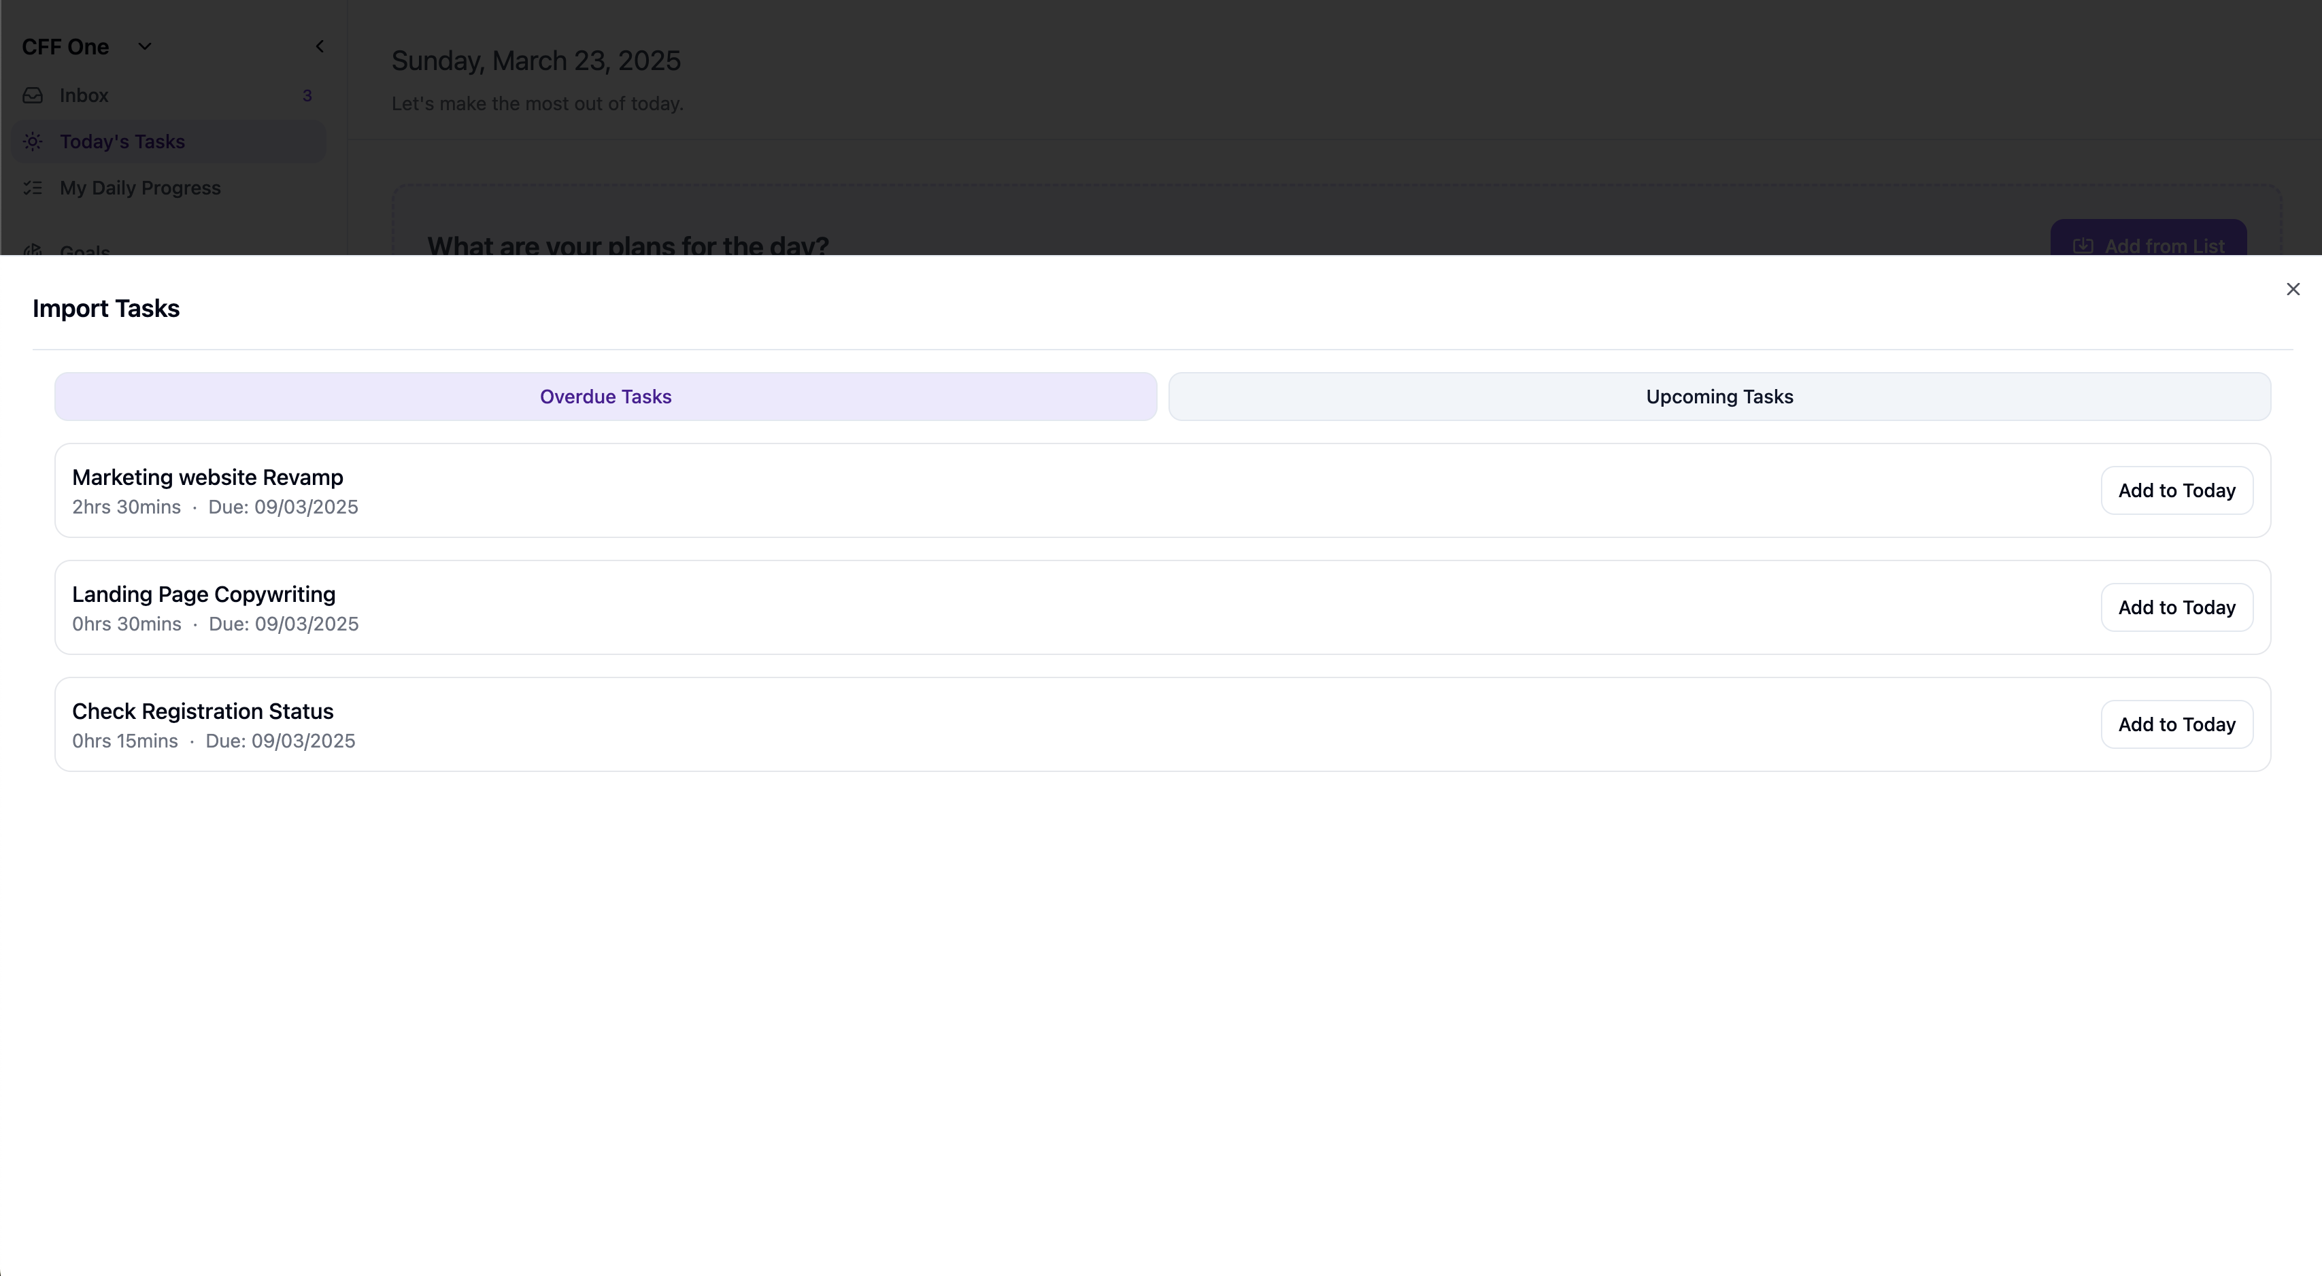Open Today's Tasks in the sidebar
Viewport: 2322px width, 1276px height.
pyautogui.click(x=169, y=141)
